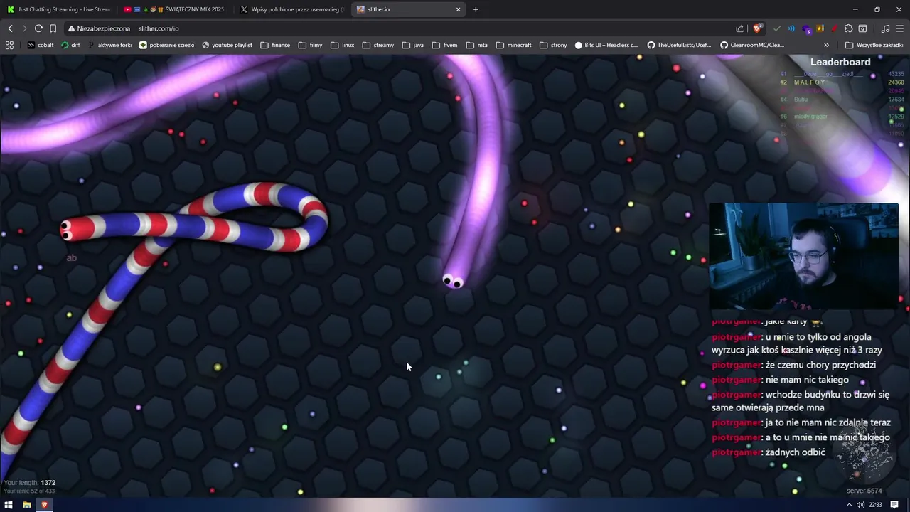Open the diff bookmark
Image resolution: width=910 pixels, height=512 pixels.
(x=70, y=45)
